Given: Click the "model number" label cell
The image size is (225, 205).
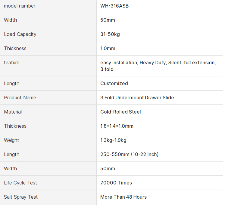Looking at the screenshot, I should [20, 6].
